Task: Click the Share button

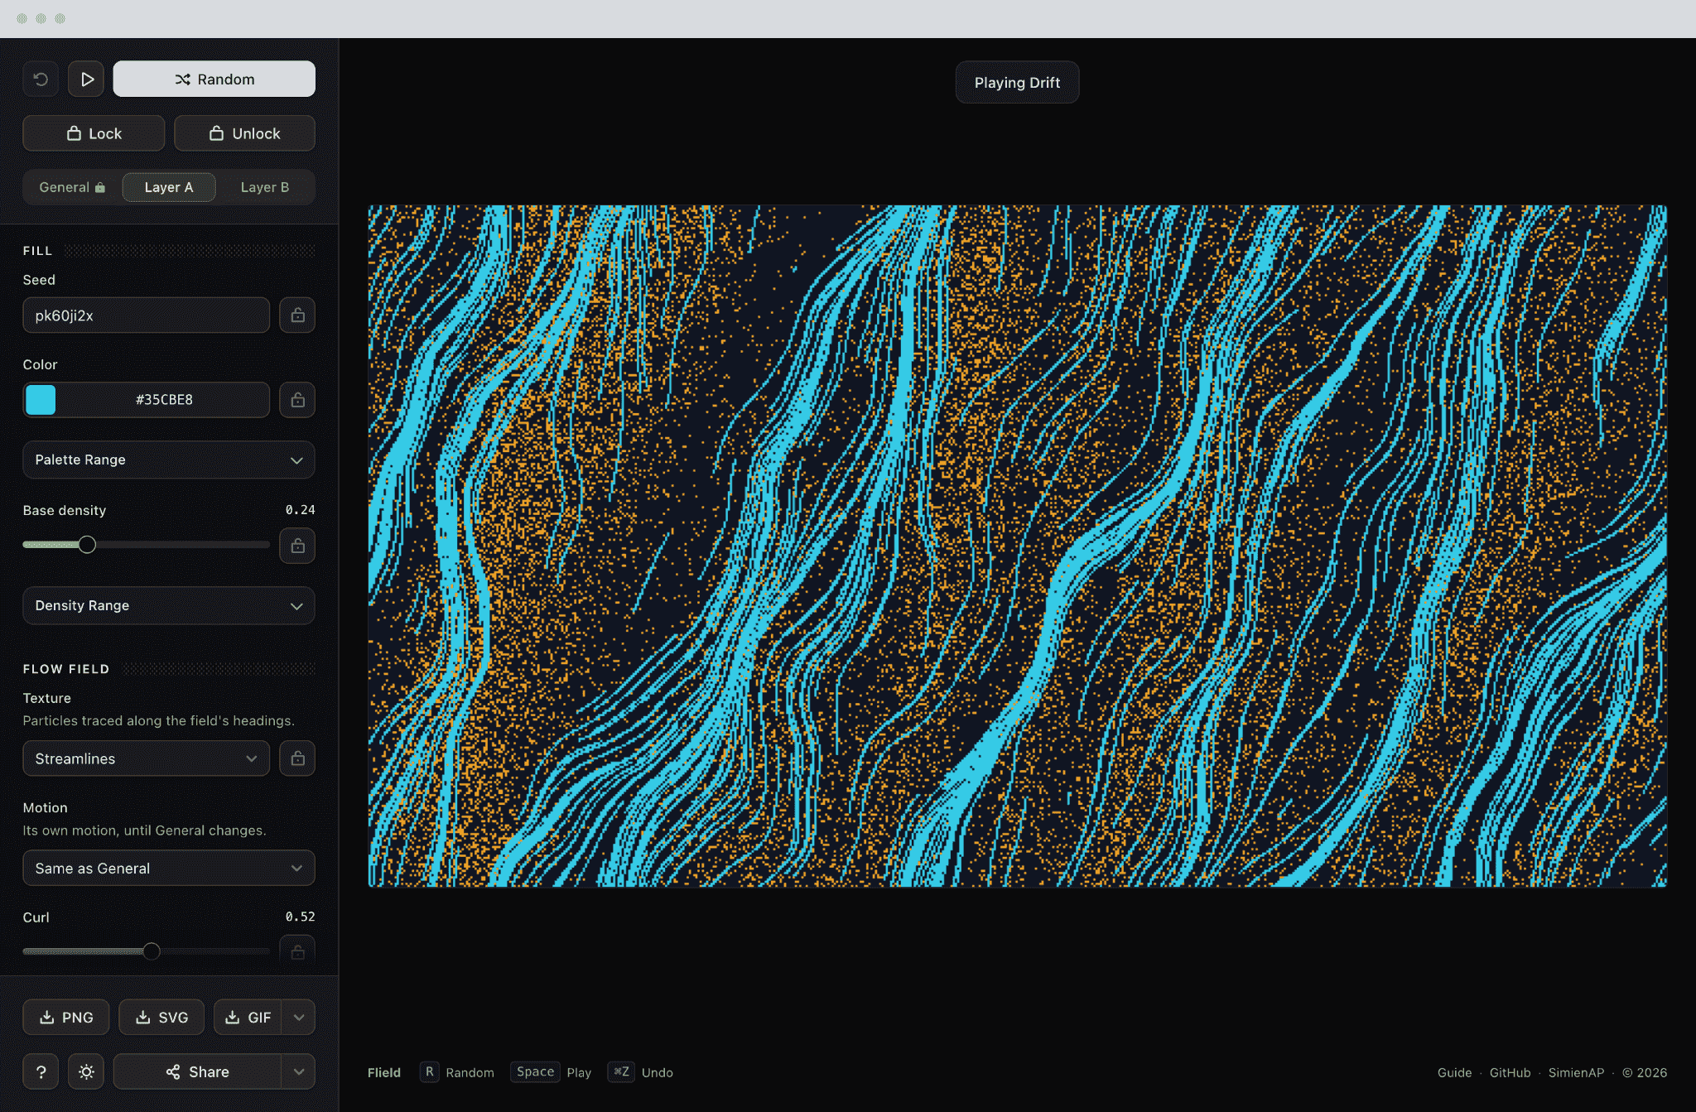Action: [197, 1072]
